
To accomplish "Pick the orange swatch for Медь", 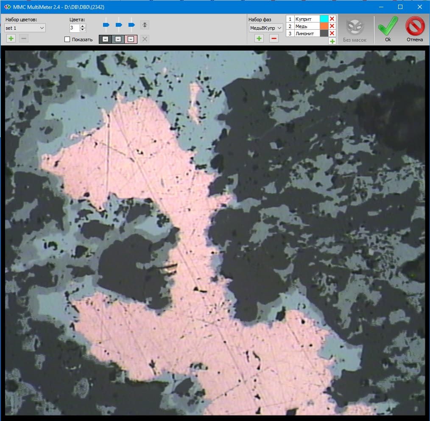I will (324, 26).
